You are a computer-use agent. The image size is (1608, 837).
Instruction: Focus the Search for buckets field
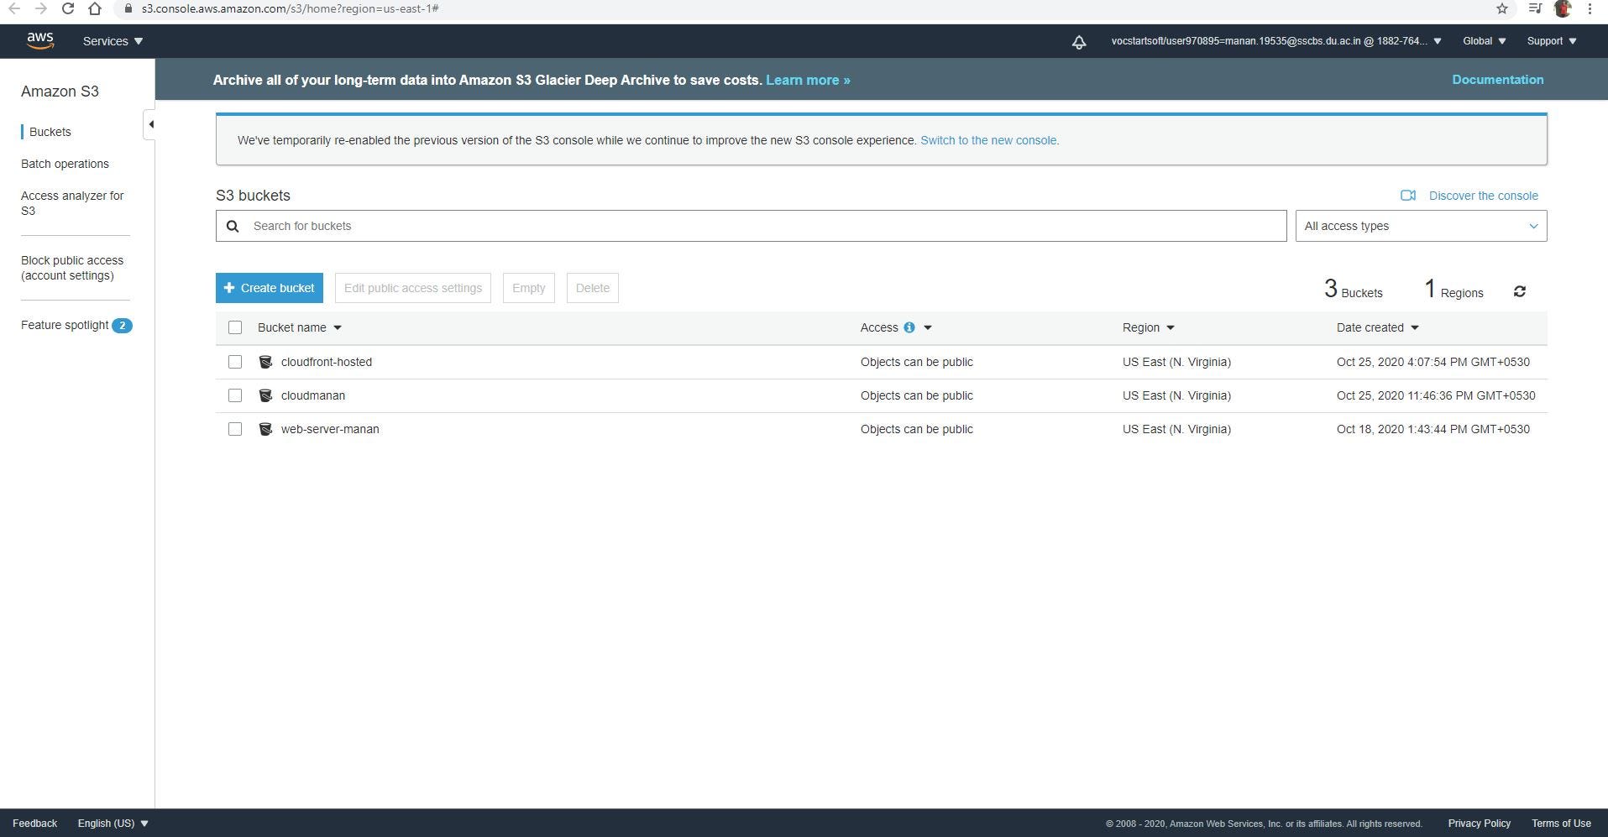751,226
